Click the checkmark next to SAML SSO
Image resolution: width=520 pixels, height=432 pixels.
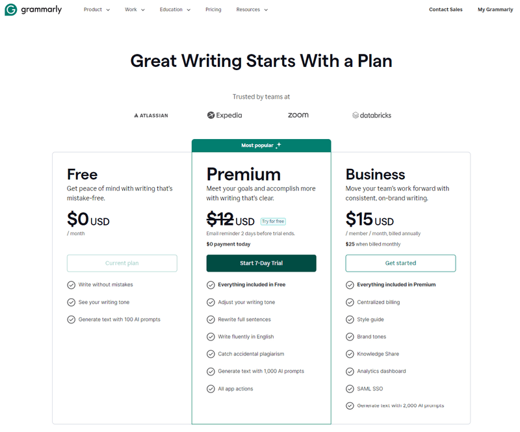[x=350, y=388]
